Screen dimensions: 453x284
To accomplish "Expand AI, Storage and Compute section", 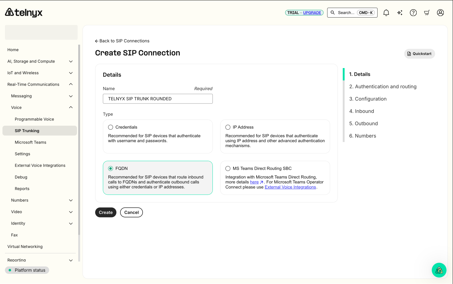I will 71,61.
